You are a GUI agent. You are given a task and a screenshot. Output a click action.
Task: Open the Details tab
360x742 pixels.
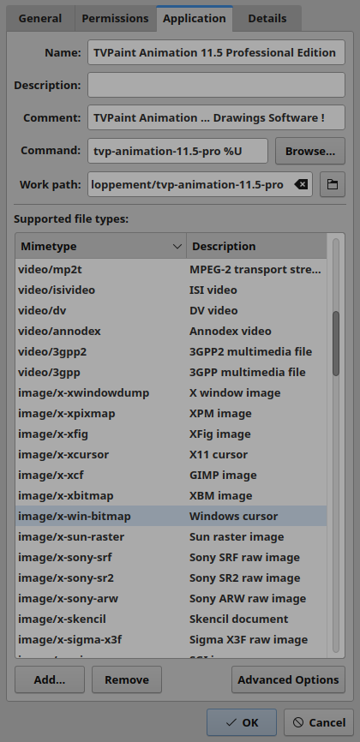[267, 19]
